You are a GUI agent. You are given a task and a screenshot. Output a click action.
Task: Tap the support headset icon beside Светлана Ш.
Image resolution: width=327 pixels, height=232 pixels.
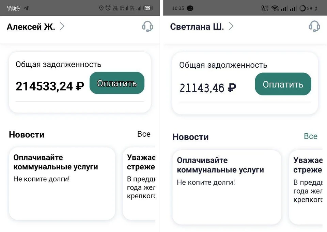(314, 26)
